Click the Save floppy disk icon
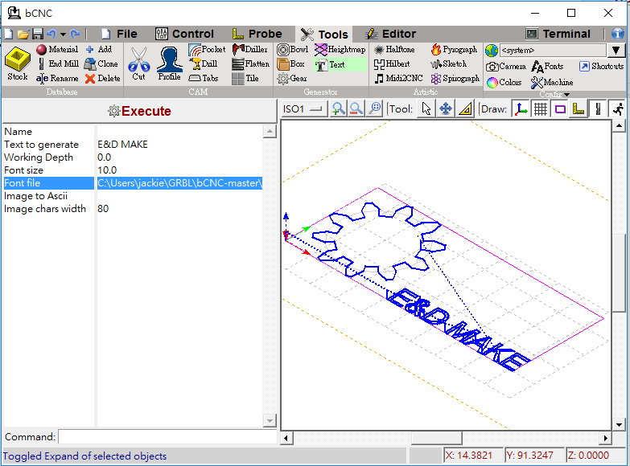 point(38,34)
